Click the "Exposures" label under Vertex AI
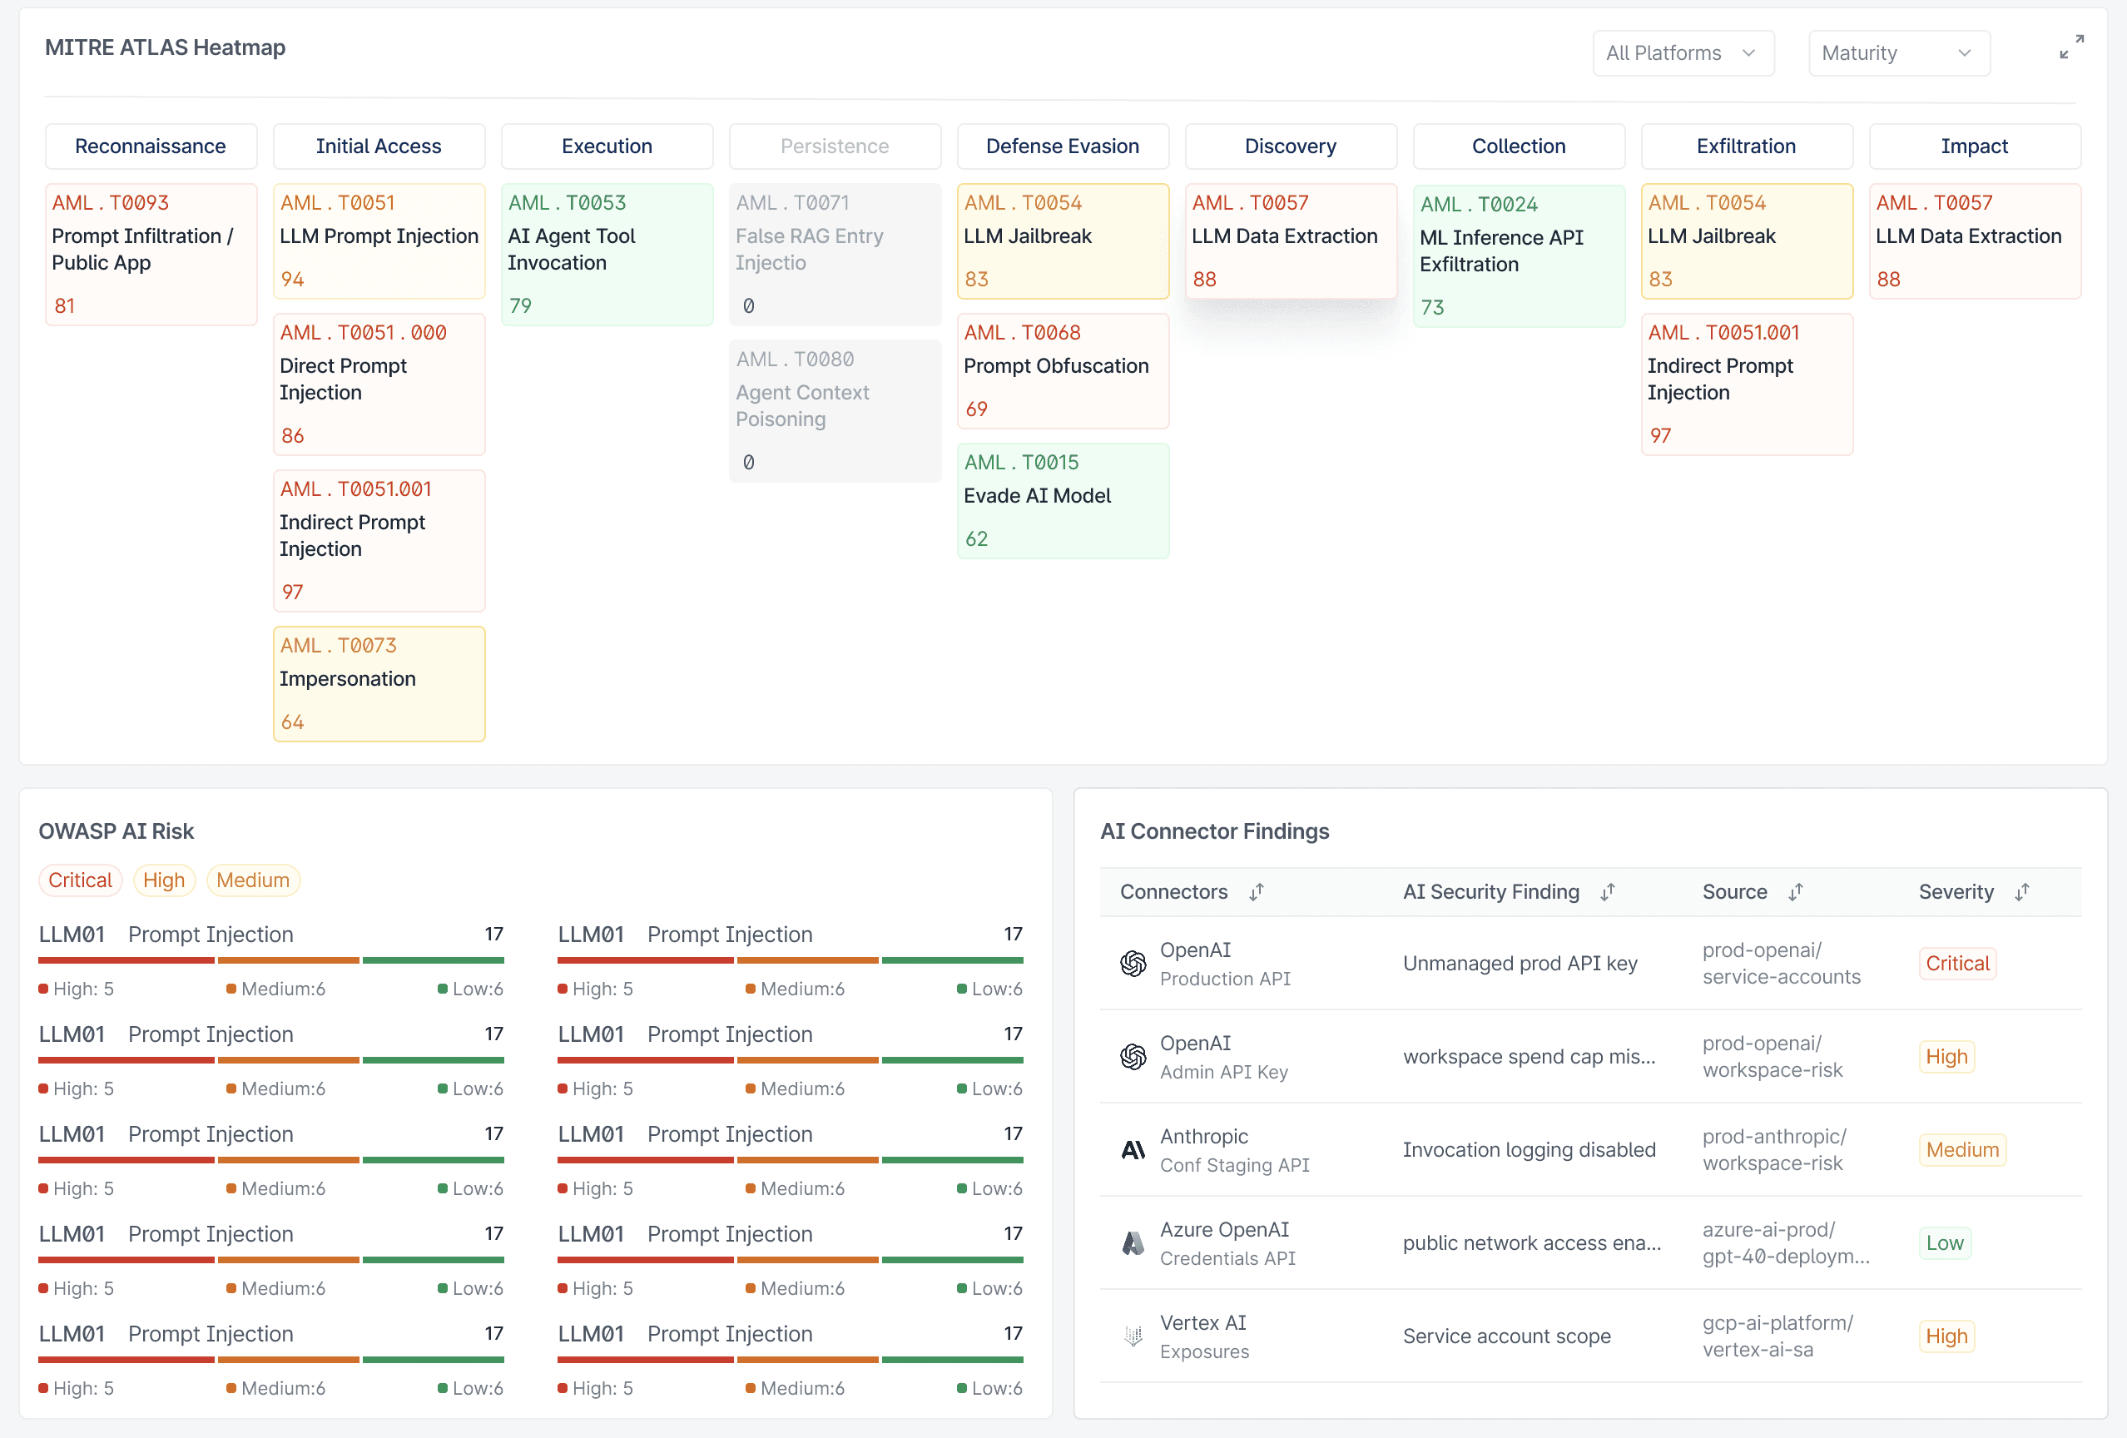The height and width of the screenshot is (1438, 2127). tap(1203, 1352)
